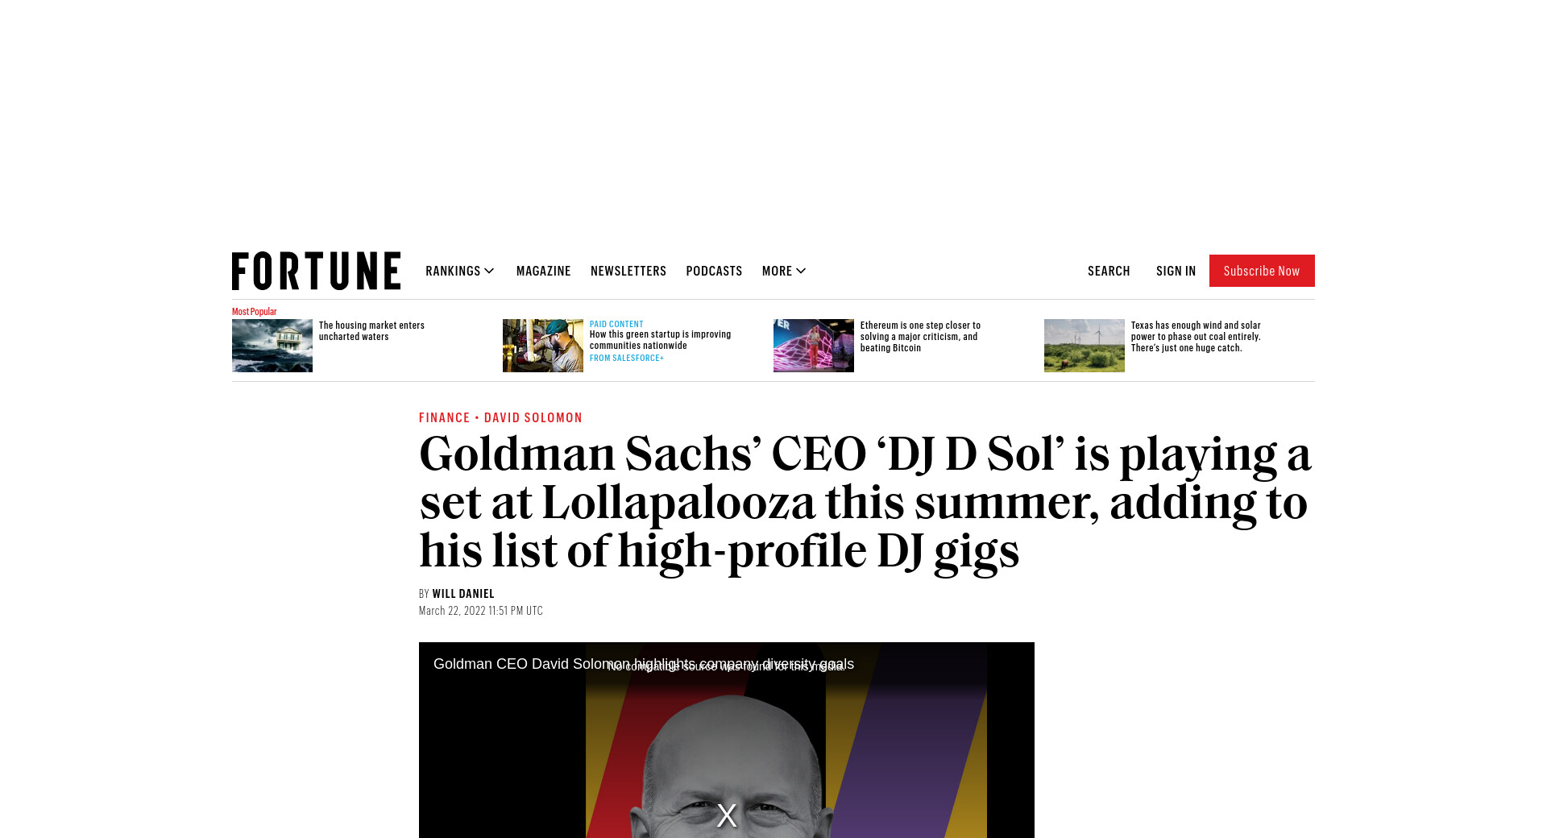Image resolution: width=1547 pixels, height=838 pixels.
Task: Close the video with the X icon
Action: click(x=727, y=815)
